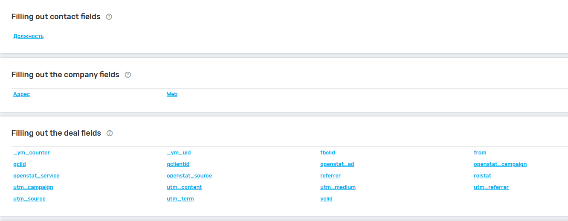The image size is (568, 221).
Task: Open the referrer deal field
Action: [330, 176]
